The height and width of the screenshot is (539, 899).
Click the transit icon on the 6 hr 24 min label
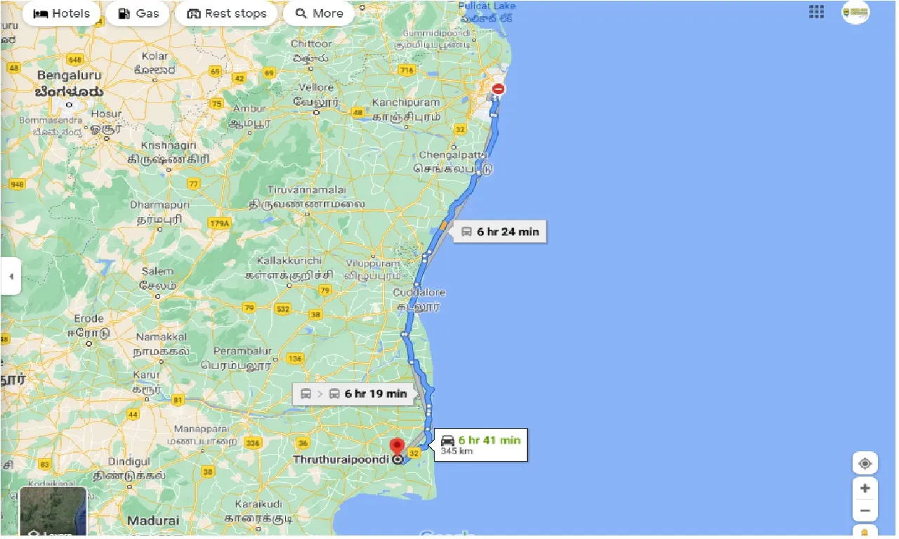(468, 232)
